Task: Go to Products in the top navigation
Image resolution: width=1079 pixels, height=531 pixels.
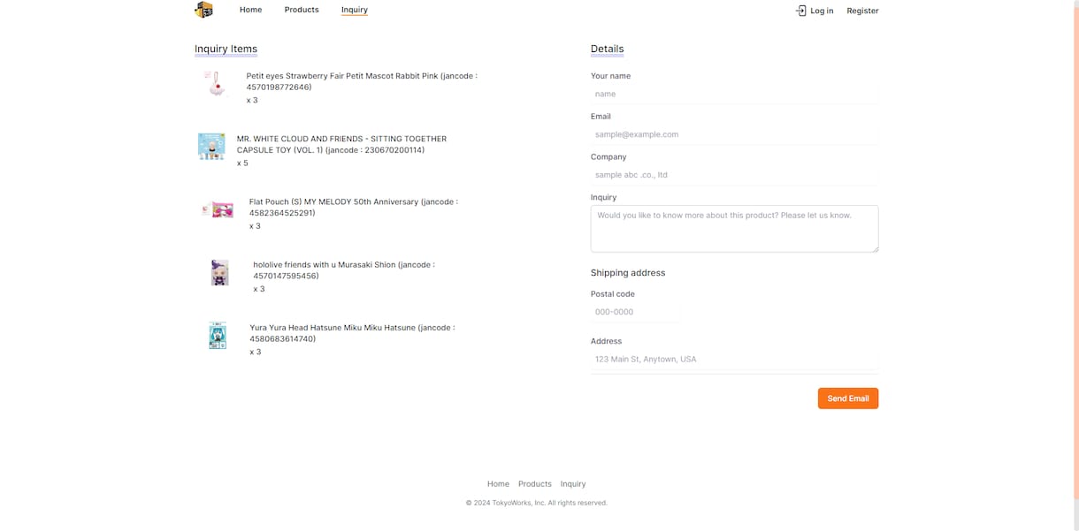Action: (302, 10)
